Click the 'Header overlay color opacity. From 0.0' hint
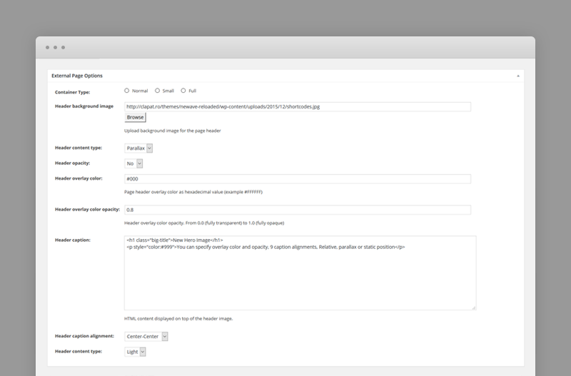The height and width of the screenshot is (376, 571). [x=204, y=223]
